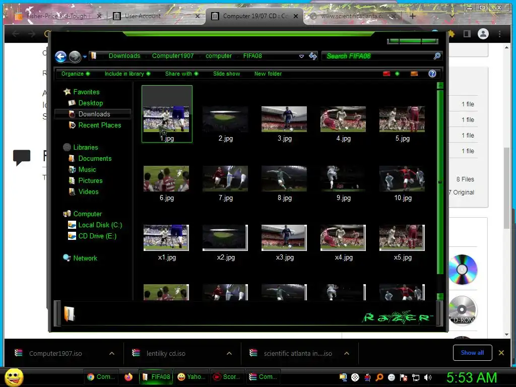Open Firefox from the taskbar
Image resolution: width=516 pixels, height=387 pixels.
tap(128, 377)
